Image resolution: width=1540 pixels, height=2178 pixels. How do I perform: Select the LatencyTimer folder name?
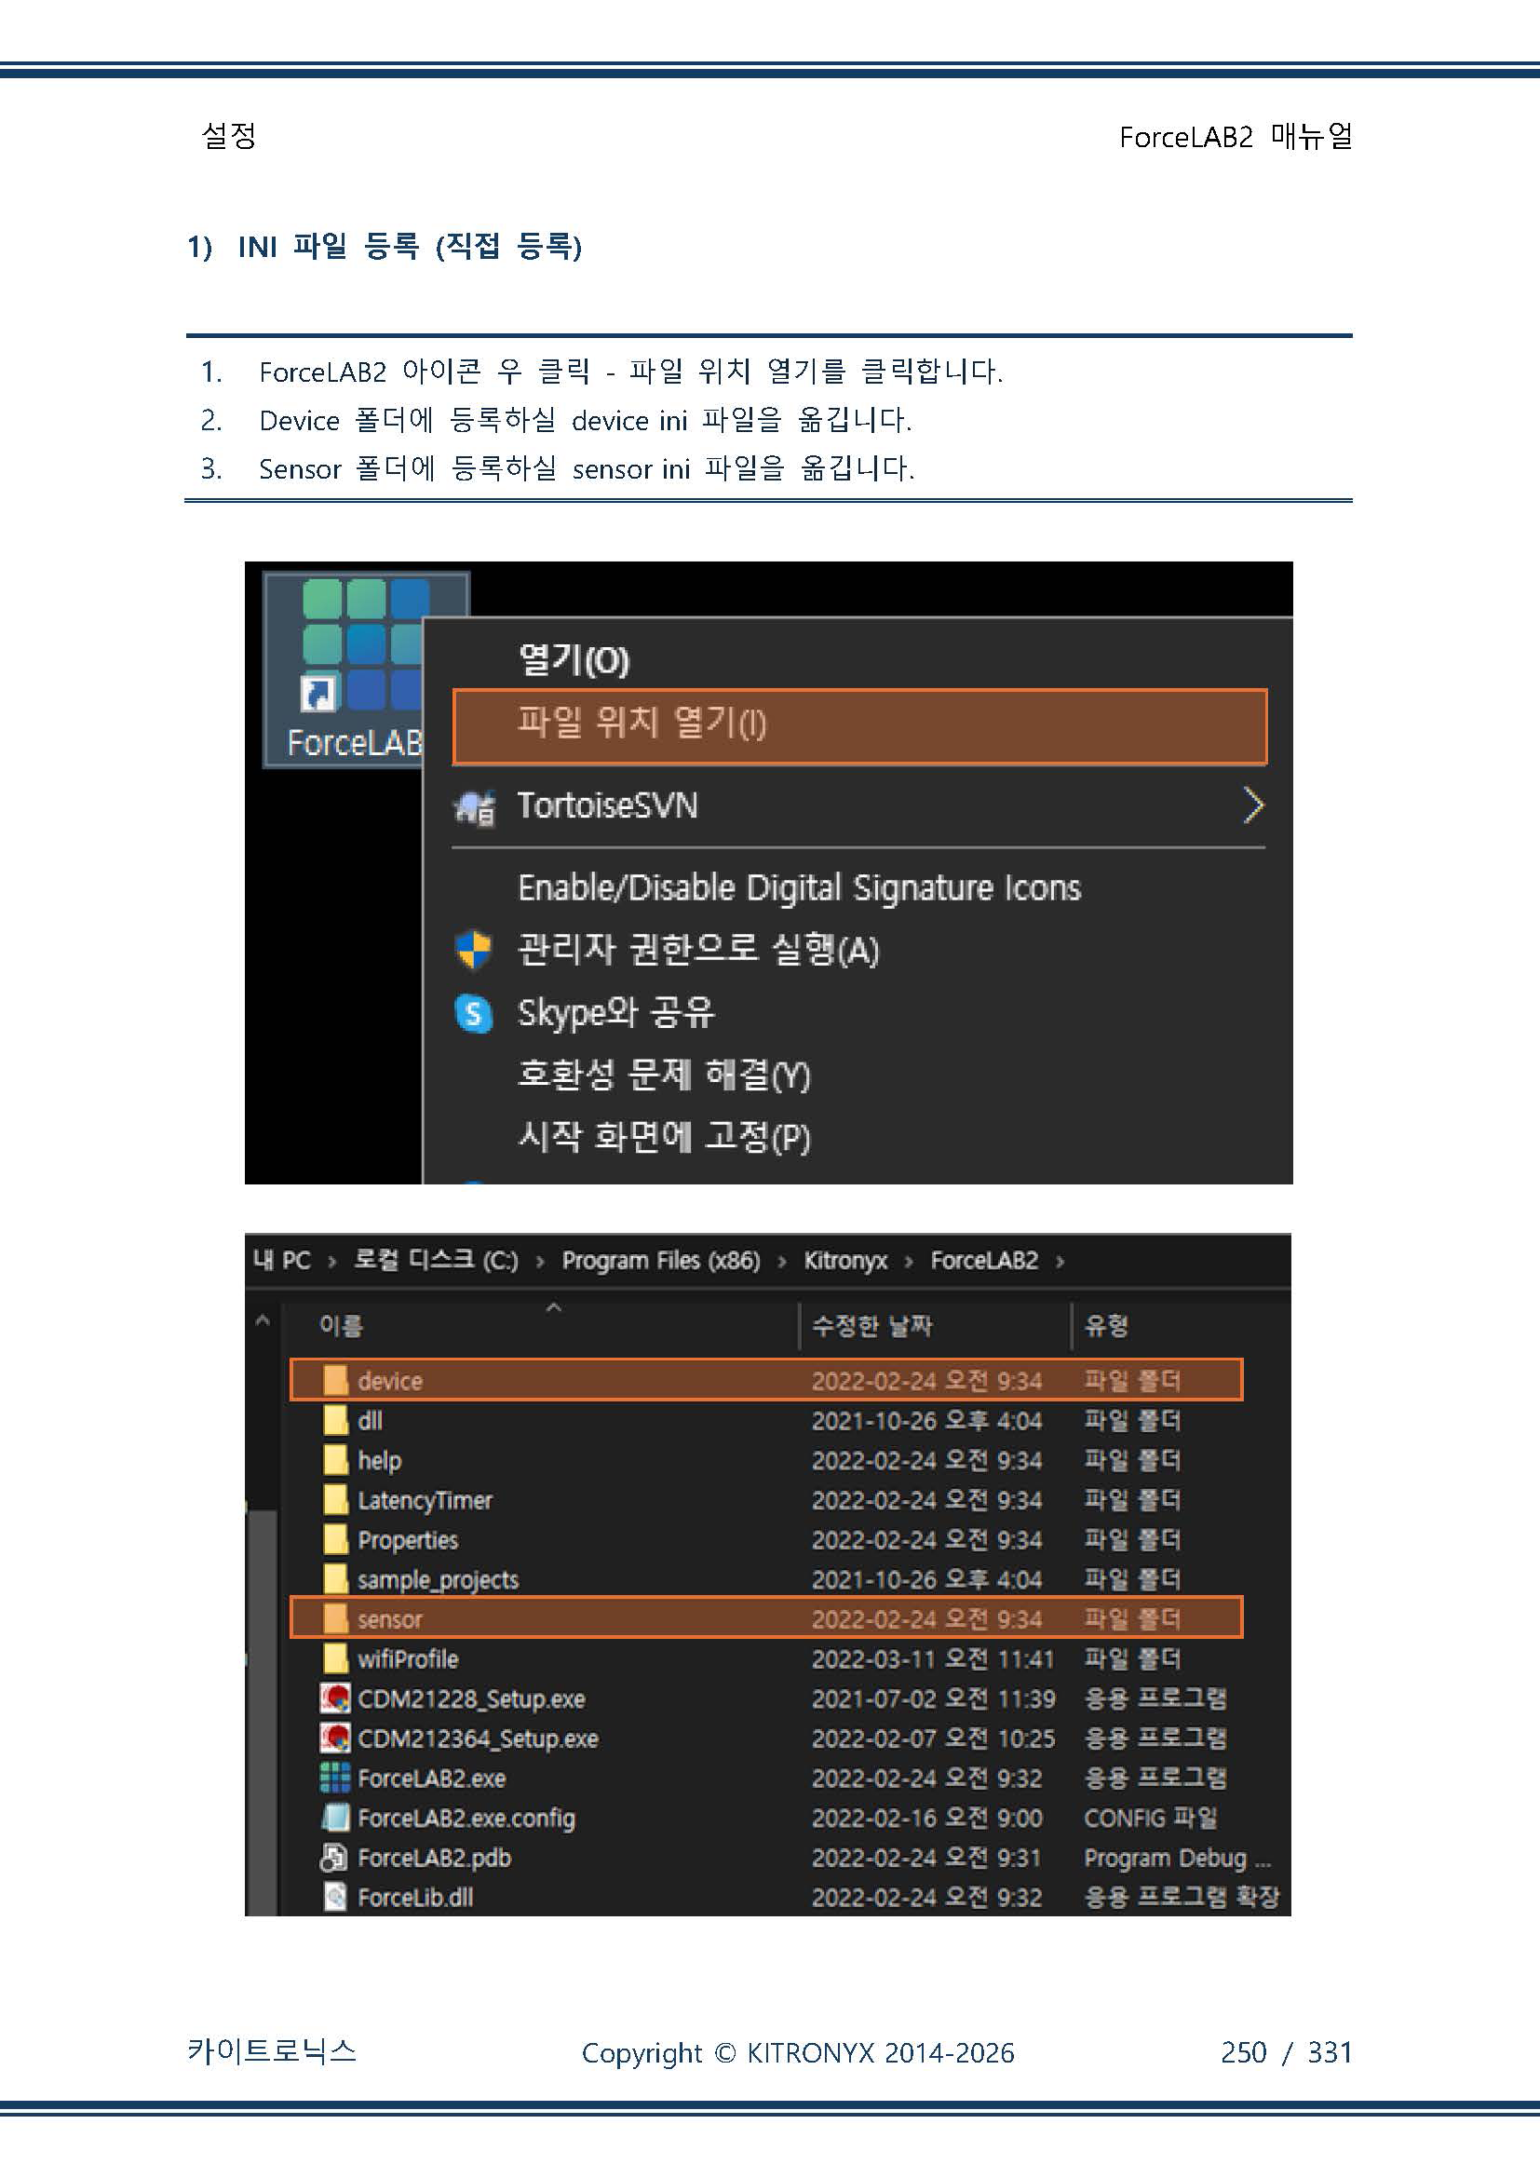pyautogui.click(x=425, y=1501)
